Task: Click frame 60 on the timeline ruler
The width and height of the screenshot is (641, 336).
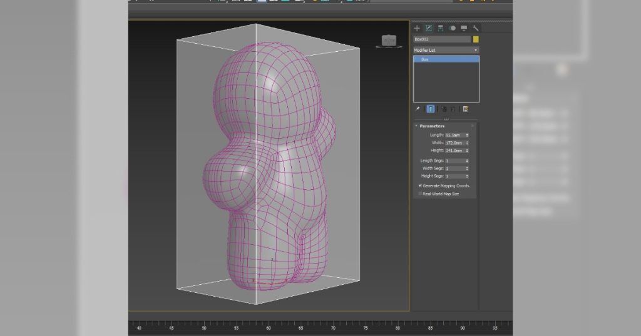Action: 268,328
